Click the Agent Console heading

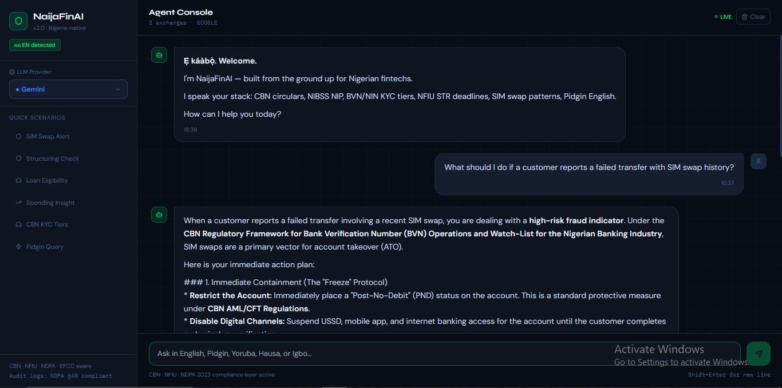pyautogui.click(x=181, y=12)
